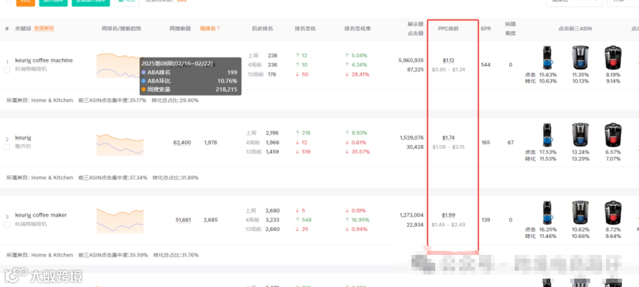Screen dimensions: 639x287
Task: Click the historical rank value 1,459
Action: [x=272, y=152]
